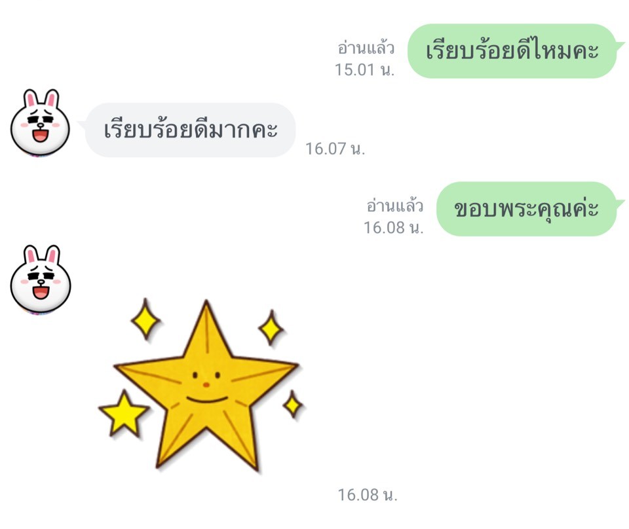The image size is (629, 529).
Task: Click the small yellow five-point star on sticker
Action: tap(124, 414)
